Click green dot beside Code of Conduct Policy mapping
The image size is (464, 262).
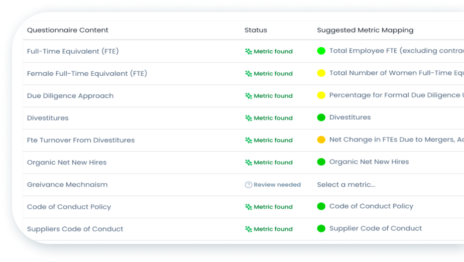(x=321, y=206)
